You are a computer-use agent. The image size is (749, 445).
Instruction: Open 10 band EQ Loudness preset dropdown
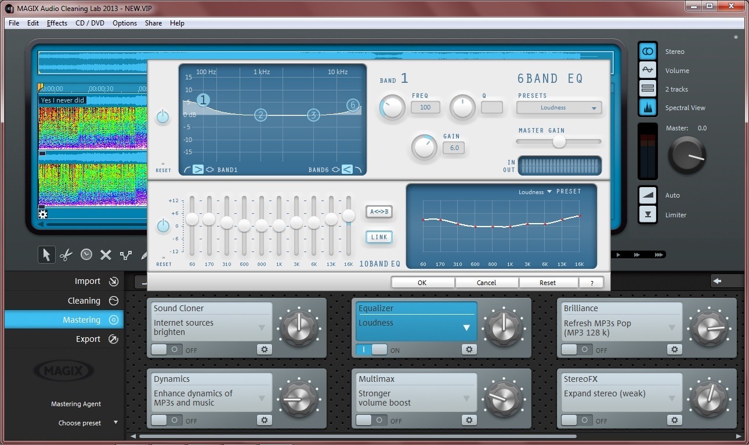[535, 192]
